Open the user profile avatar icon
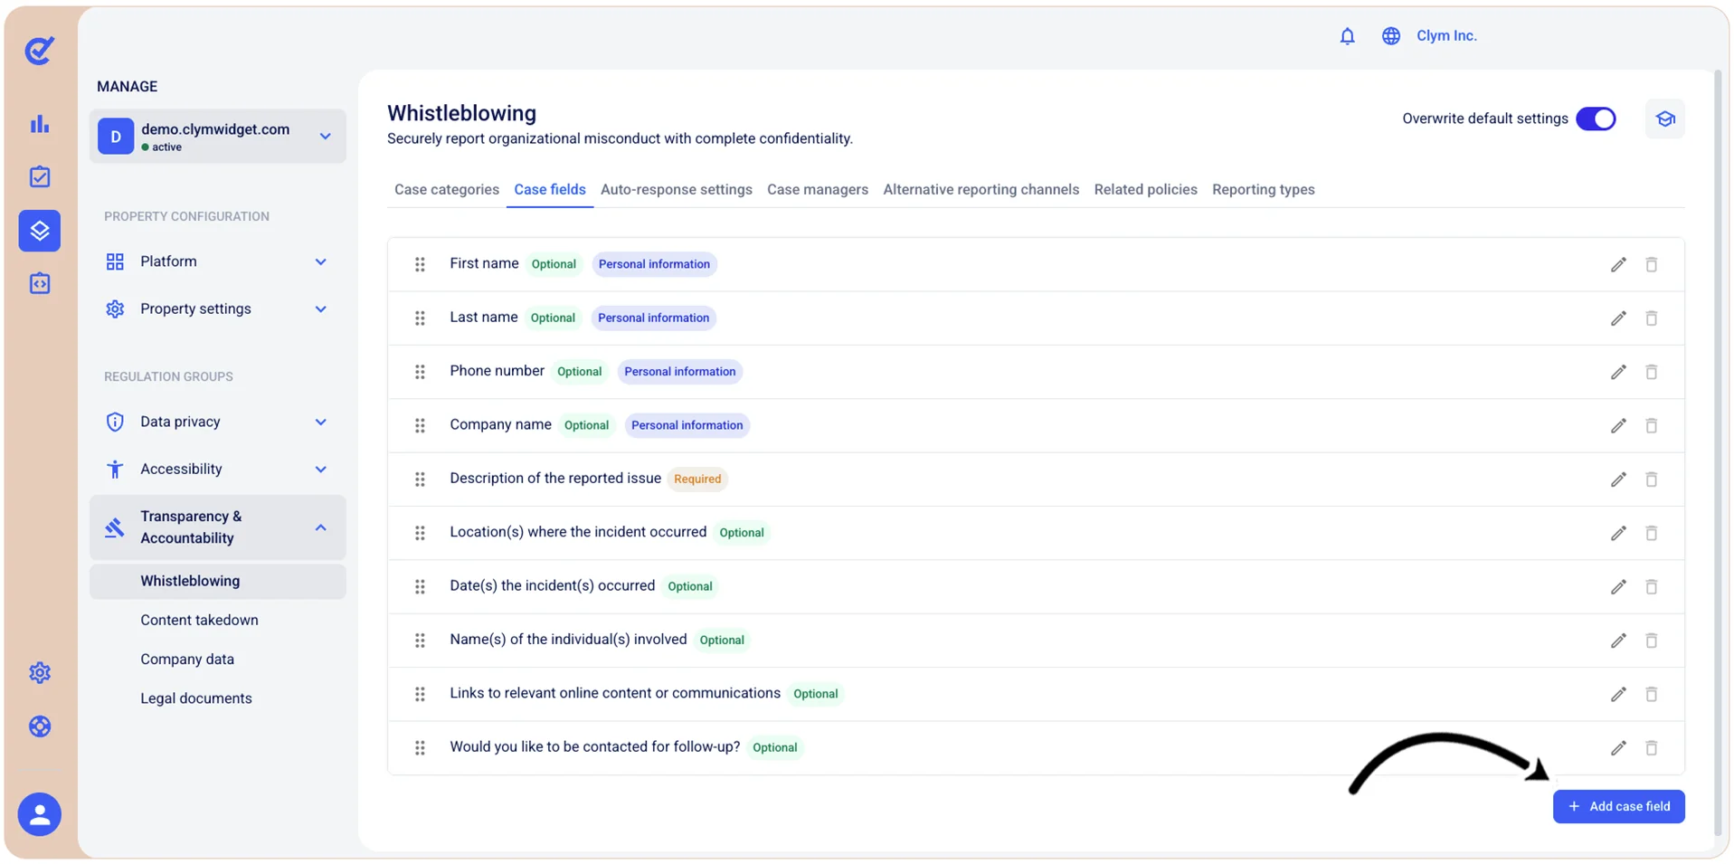The width and height of the screenshot is (1734, 864). coord(40,814)
